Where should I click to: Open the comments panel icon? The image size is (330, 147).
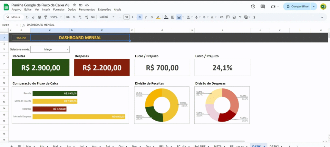click(x=263, y=6)
